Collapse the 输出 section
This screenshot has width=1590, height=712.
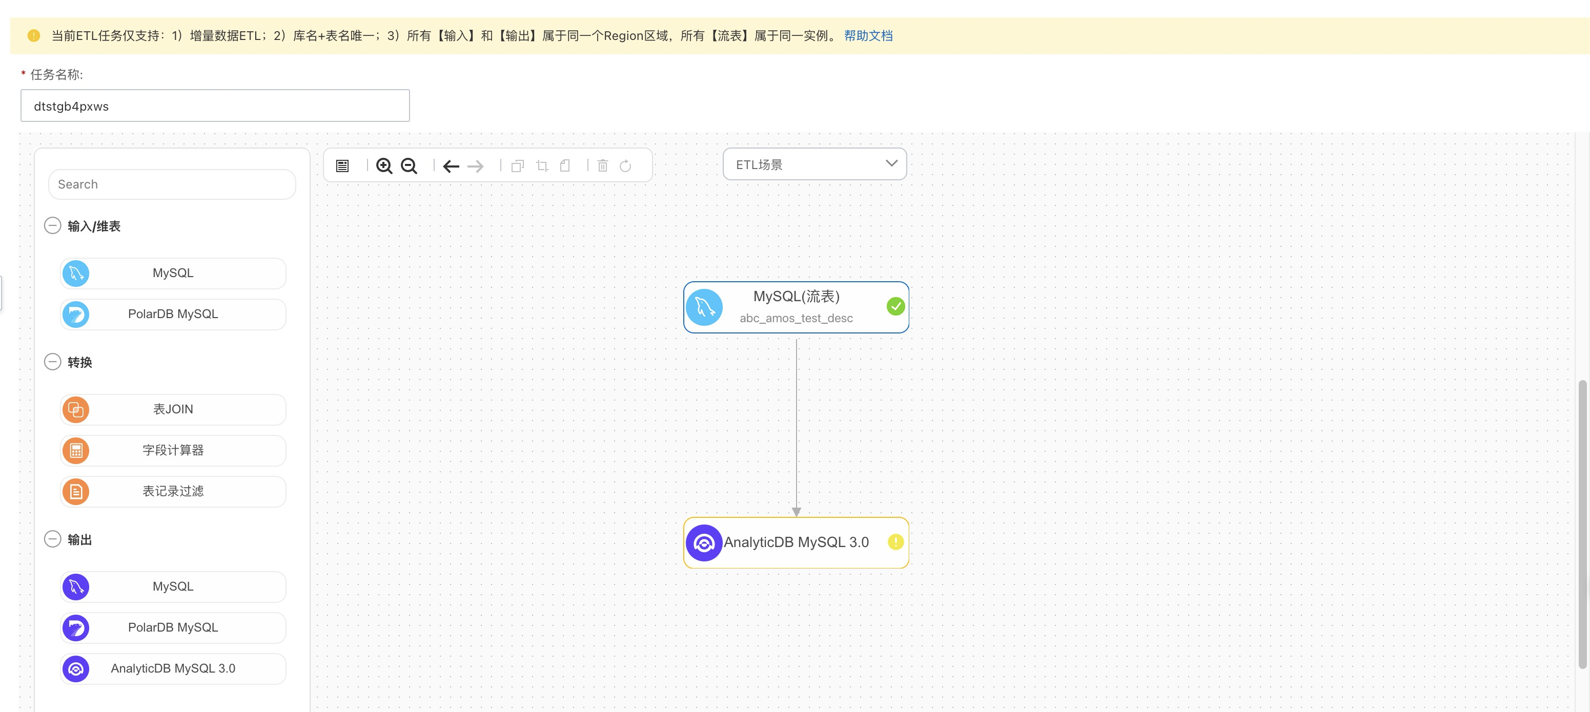point(52,539)
